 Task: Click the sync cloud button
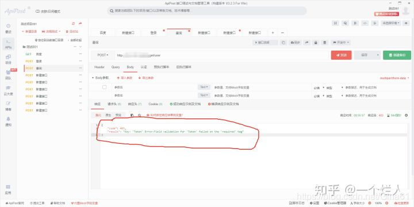point(295,43)
